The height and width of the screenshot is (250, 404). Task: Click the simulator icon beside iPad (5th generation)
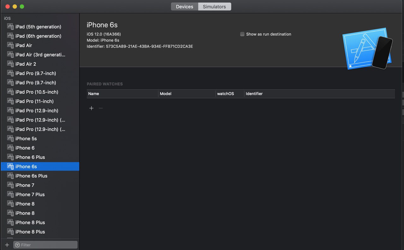pos(10,27)
